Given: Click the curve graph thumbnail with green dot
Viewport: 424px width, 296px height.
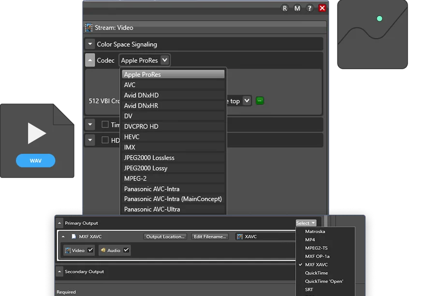Looking at the screenshot, I should [x=372, y=34].
